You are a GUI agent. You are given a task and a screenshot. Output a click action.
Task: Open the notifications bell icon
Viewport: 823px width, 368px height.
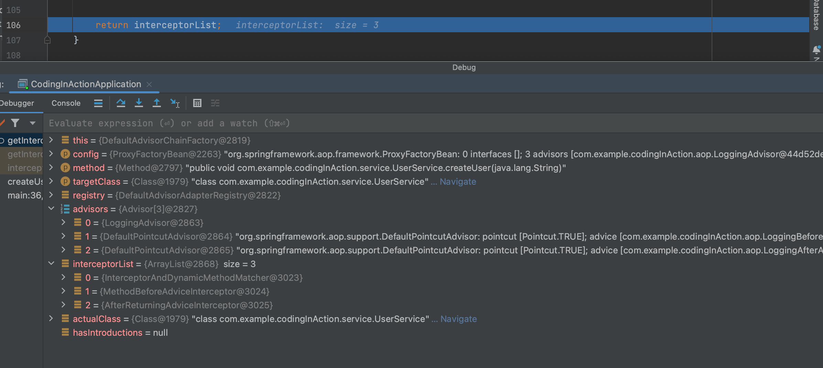(x=816, y=50)
